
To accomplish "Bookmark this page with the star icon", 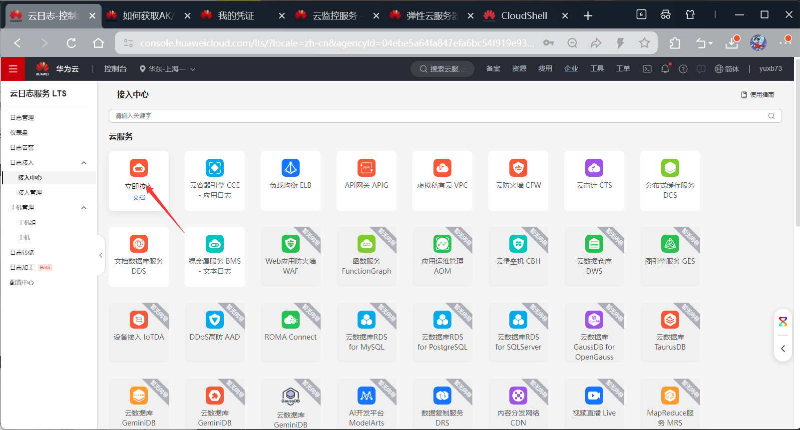I will pyautogui.click(x=645, y=43).
